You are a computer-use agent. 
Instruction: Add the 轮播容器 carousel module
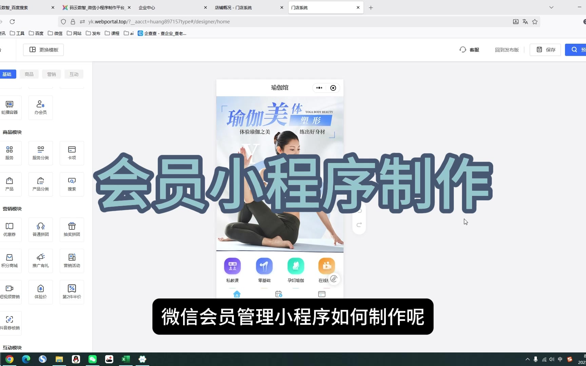pyautogui.click(x=9, y=107)
